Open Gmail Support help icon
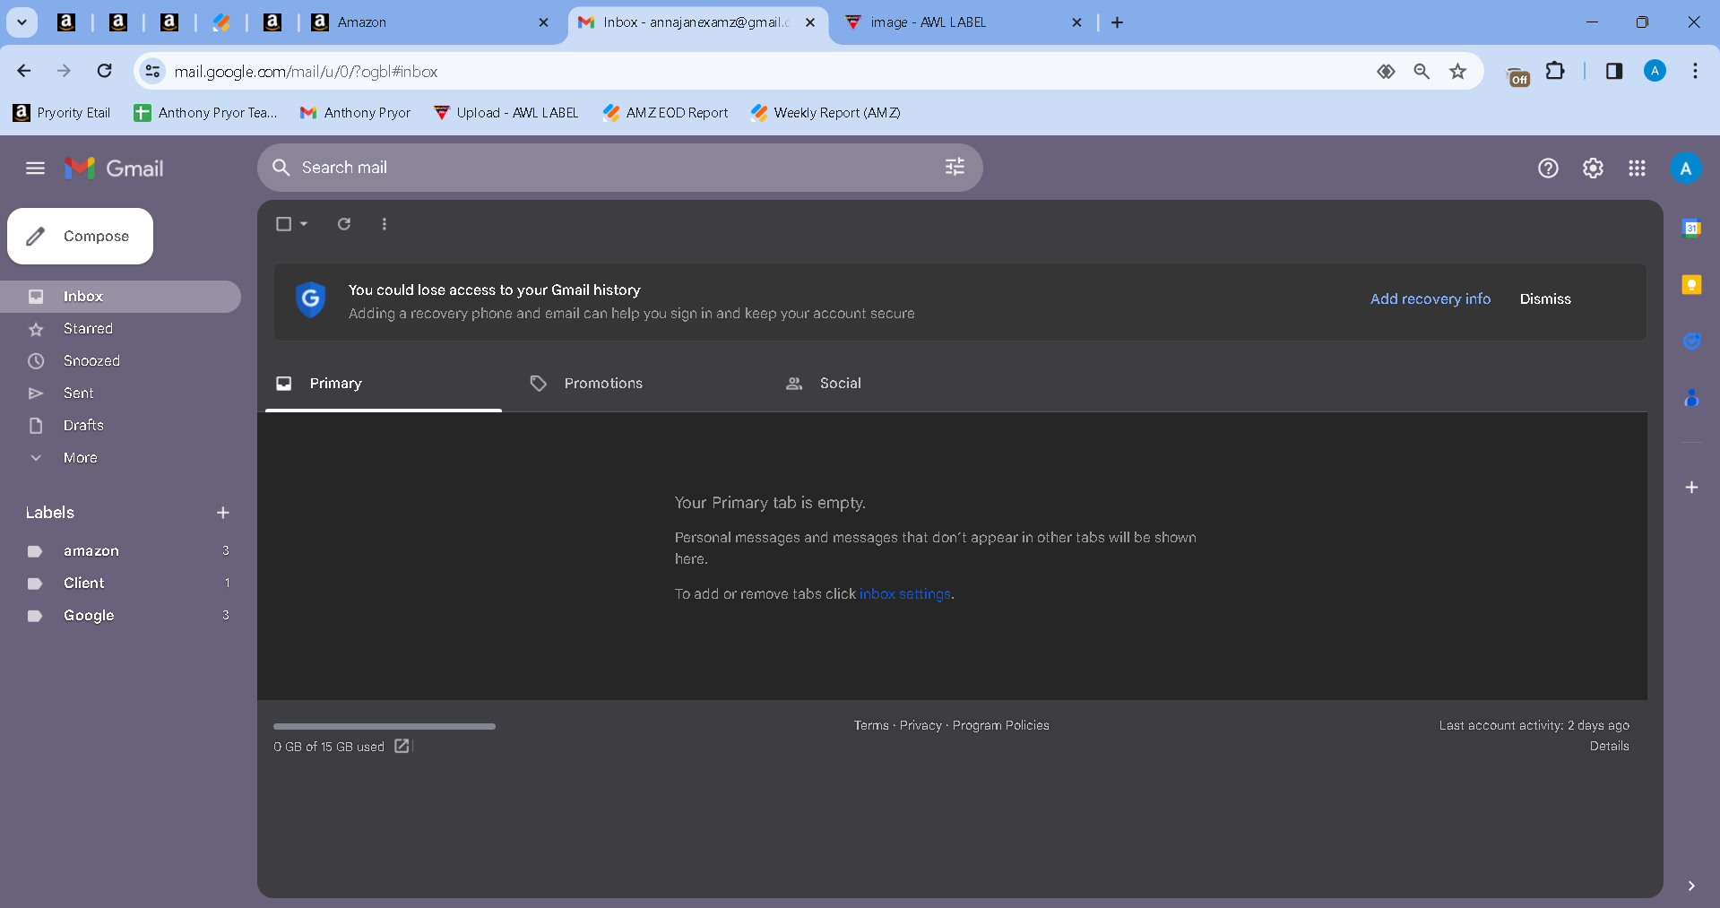 pos(1548,168)
